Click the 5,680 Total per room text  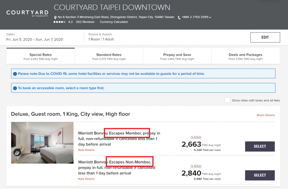(x=207, y=179)
